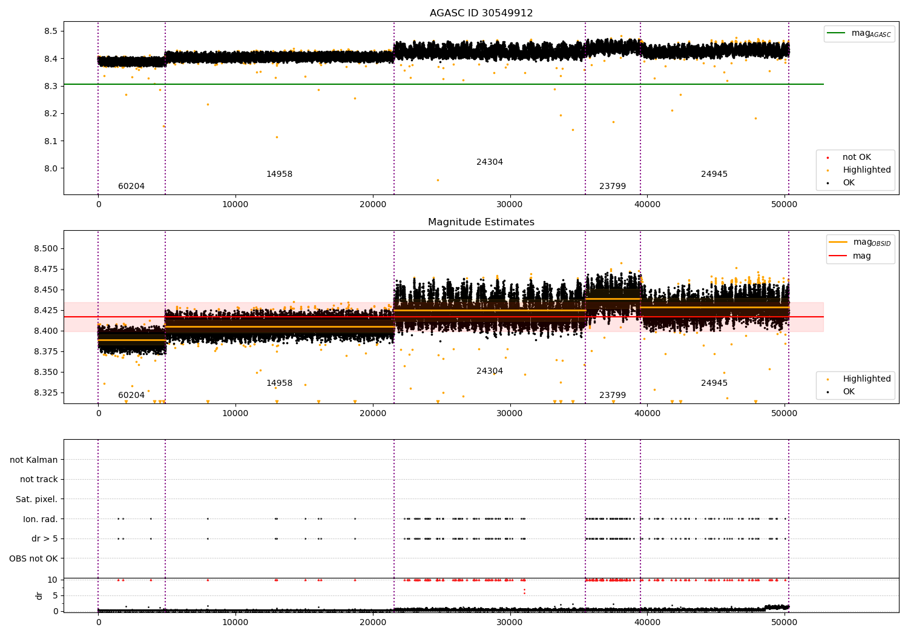Click the 'OBS not OK' axis label

33,558
